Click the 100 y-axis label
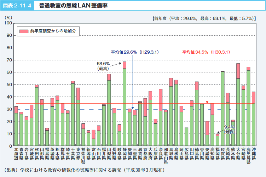266x177 pixels. pyautogui.click(x=8, y=23)
